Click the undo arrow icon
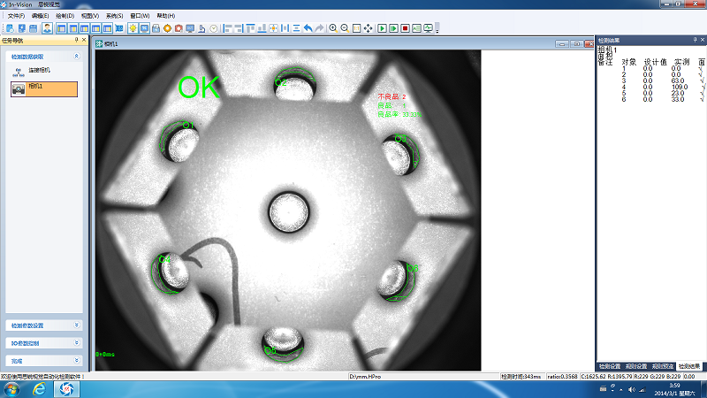 click(x=308, y=28)
